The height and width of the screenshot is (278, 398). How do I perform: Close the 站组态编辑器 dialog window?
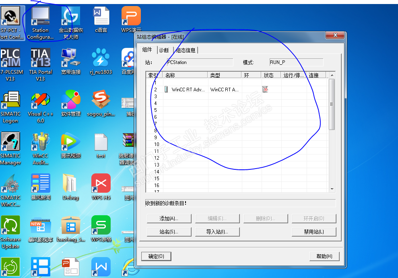(335, 35)
